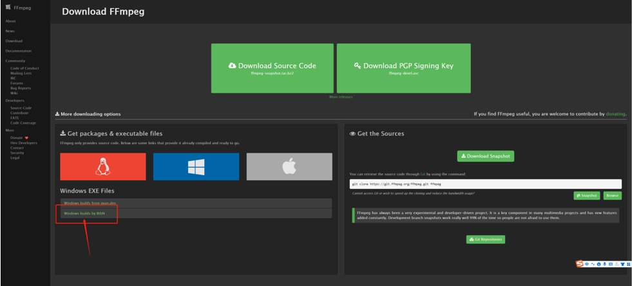The height and width of the screenshot is (286, 632).
Task: Click the orange Sogou input logo
Action: pyautogui.click(x=580, y=263)
